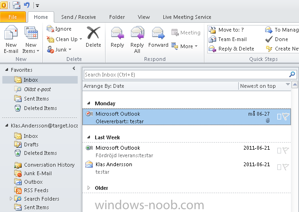
Task: Click the Create New quick step
Action: [282, 49]
